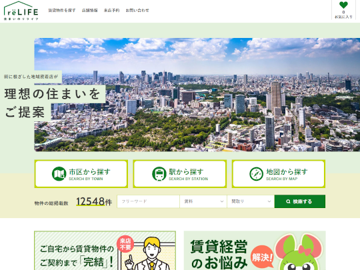Click the city map icon for 市区から探す
The height and width of the screenshot is (270, 360).
pyautogui.click(x=59, y=174)
